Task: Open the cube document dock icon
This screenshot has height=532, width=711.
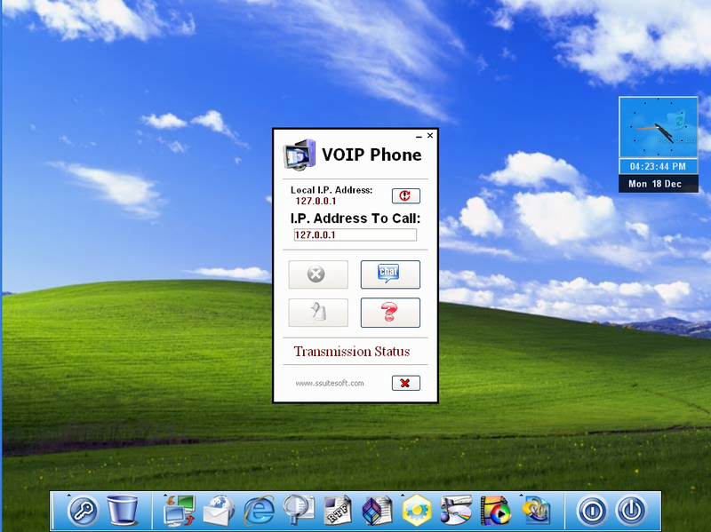Action: pos(377,511)
